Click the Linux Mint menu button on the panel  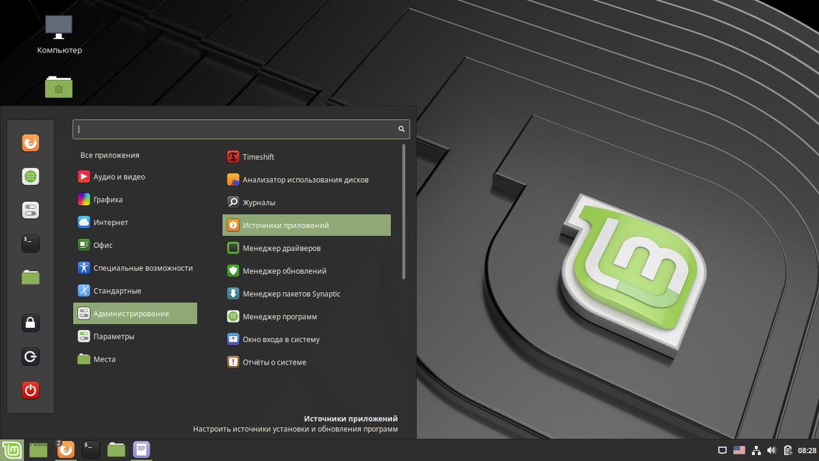click(x=12, y=449)
